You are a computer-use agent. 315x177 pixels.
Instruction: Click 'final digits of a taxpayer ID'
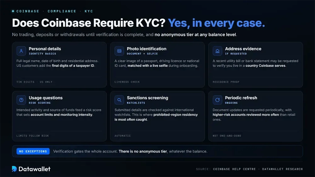click(x=73, y=65)
